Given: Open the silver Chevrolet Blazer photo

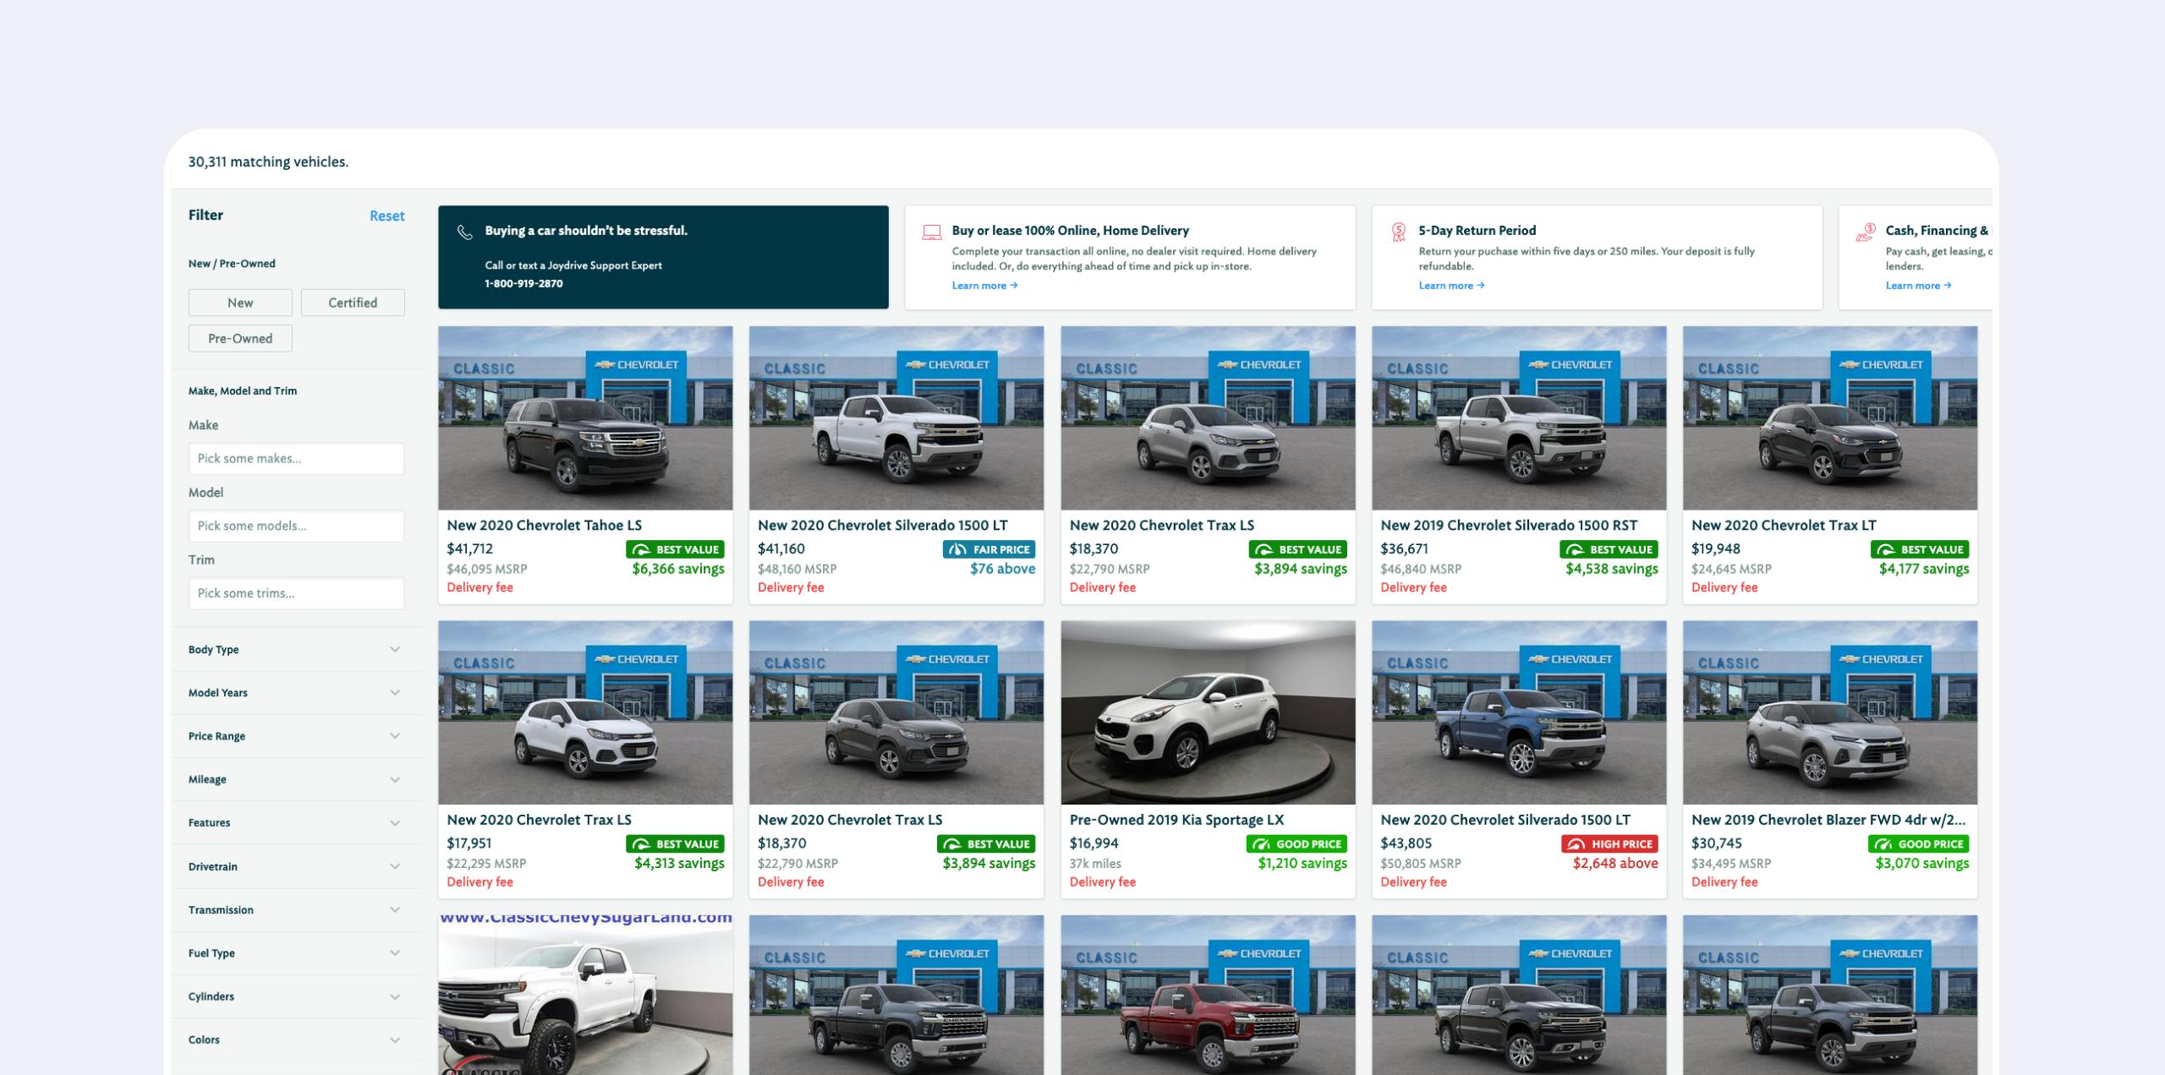Looking at the screenshot, I should (x=1830, y=712).
